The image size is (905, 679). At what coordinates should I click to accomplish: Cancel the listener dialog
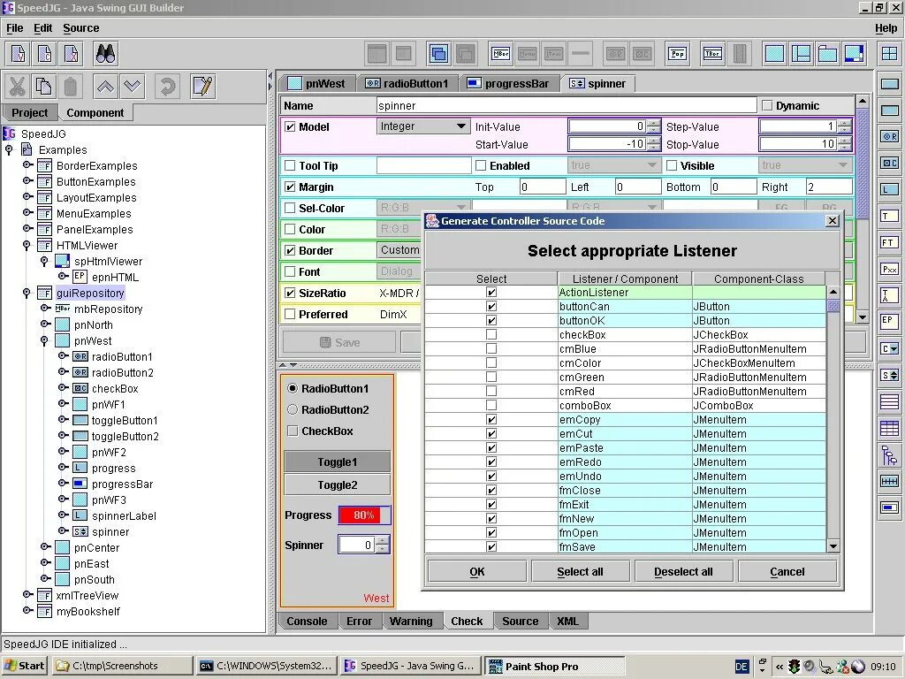787,572
